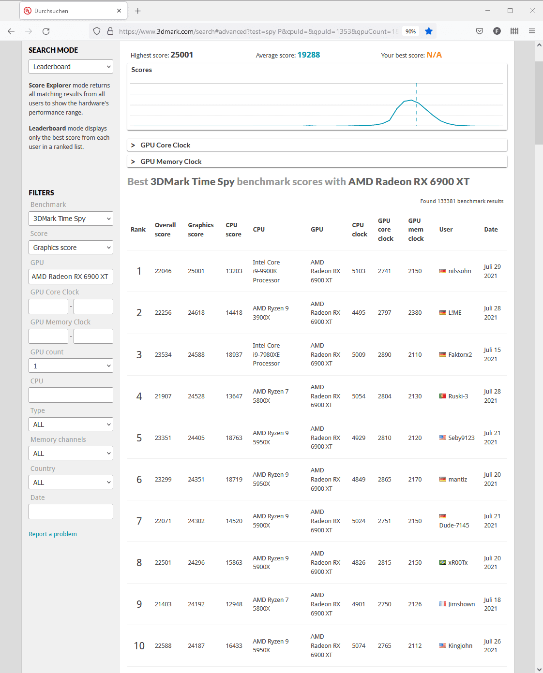The image size is (543, 673).
Task: Maximize the Firefox browser window
Action: (x=510, y=11)
